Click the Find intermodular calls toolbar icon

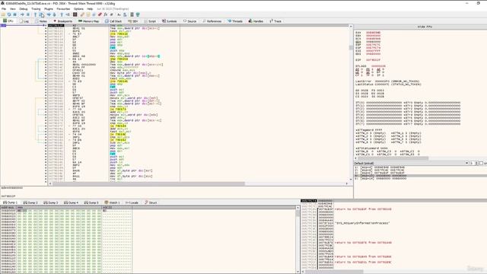pyautogui.click(x=125, y=14)
